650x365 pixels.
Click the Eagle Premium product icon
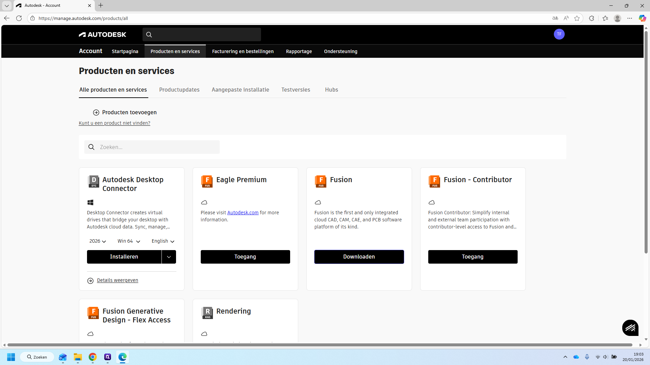[207, 181]
